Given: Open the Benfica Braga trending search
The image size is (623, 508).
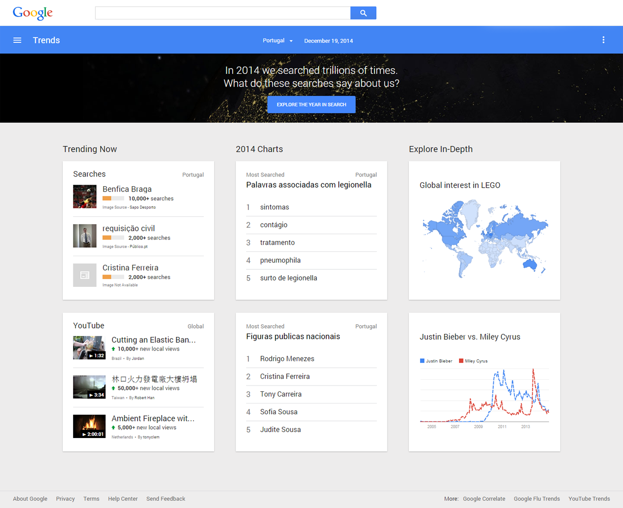Looking at the screenshot, I should 127,189.
